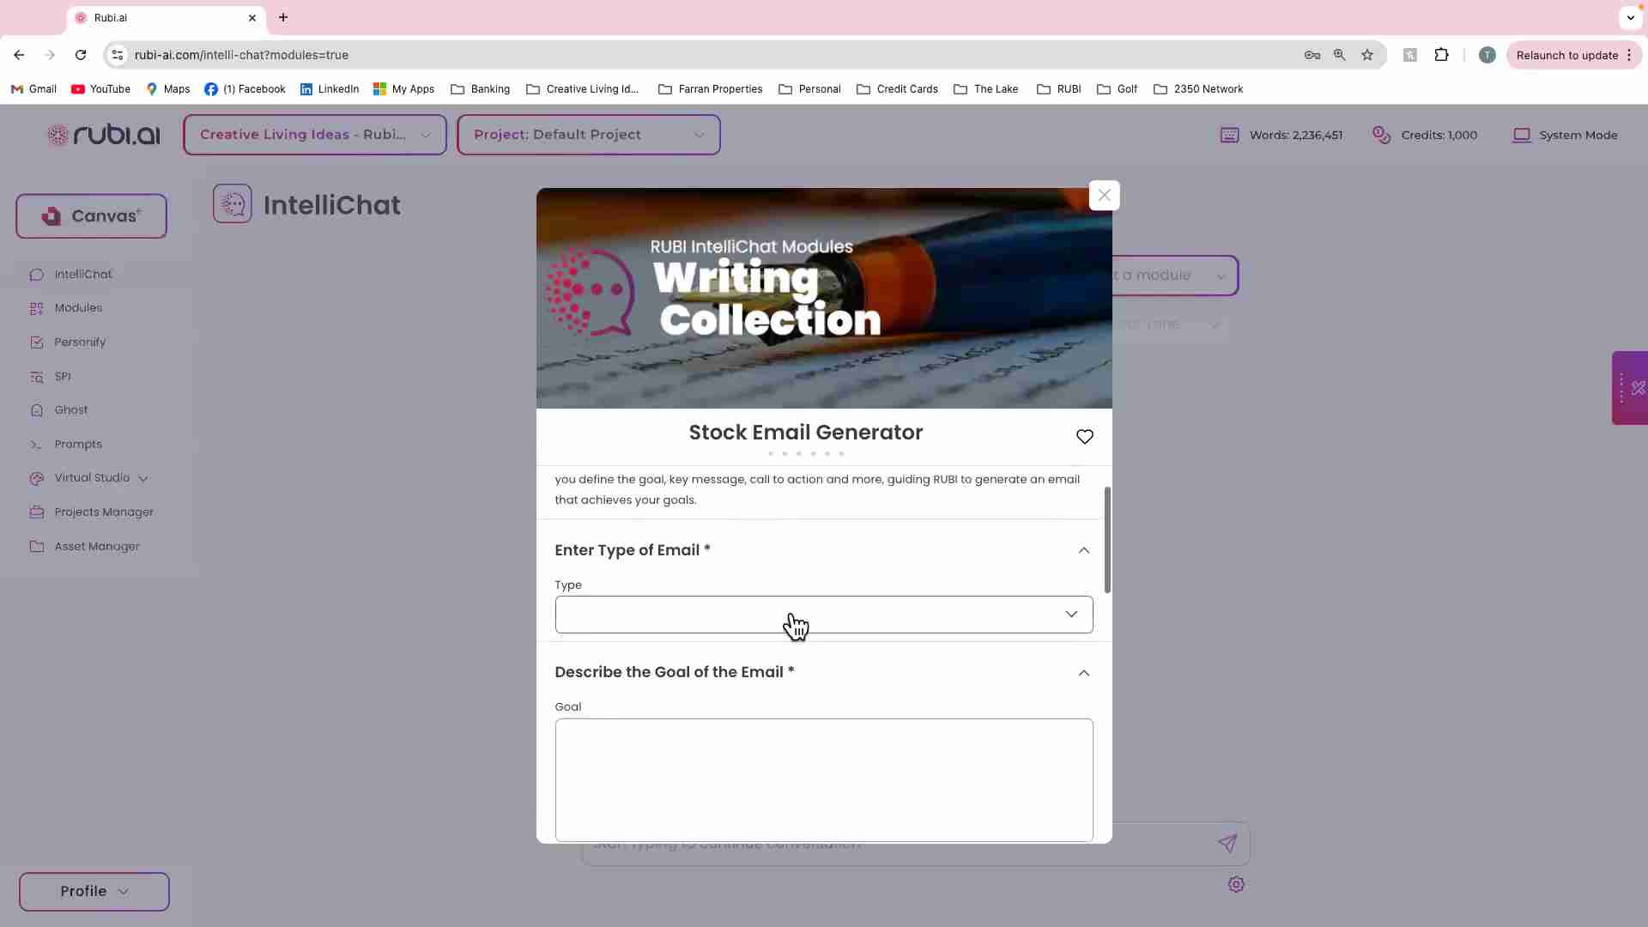Toggle System Mode in the header

pyautogui.click(x=1565, y=136)
